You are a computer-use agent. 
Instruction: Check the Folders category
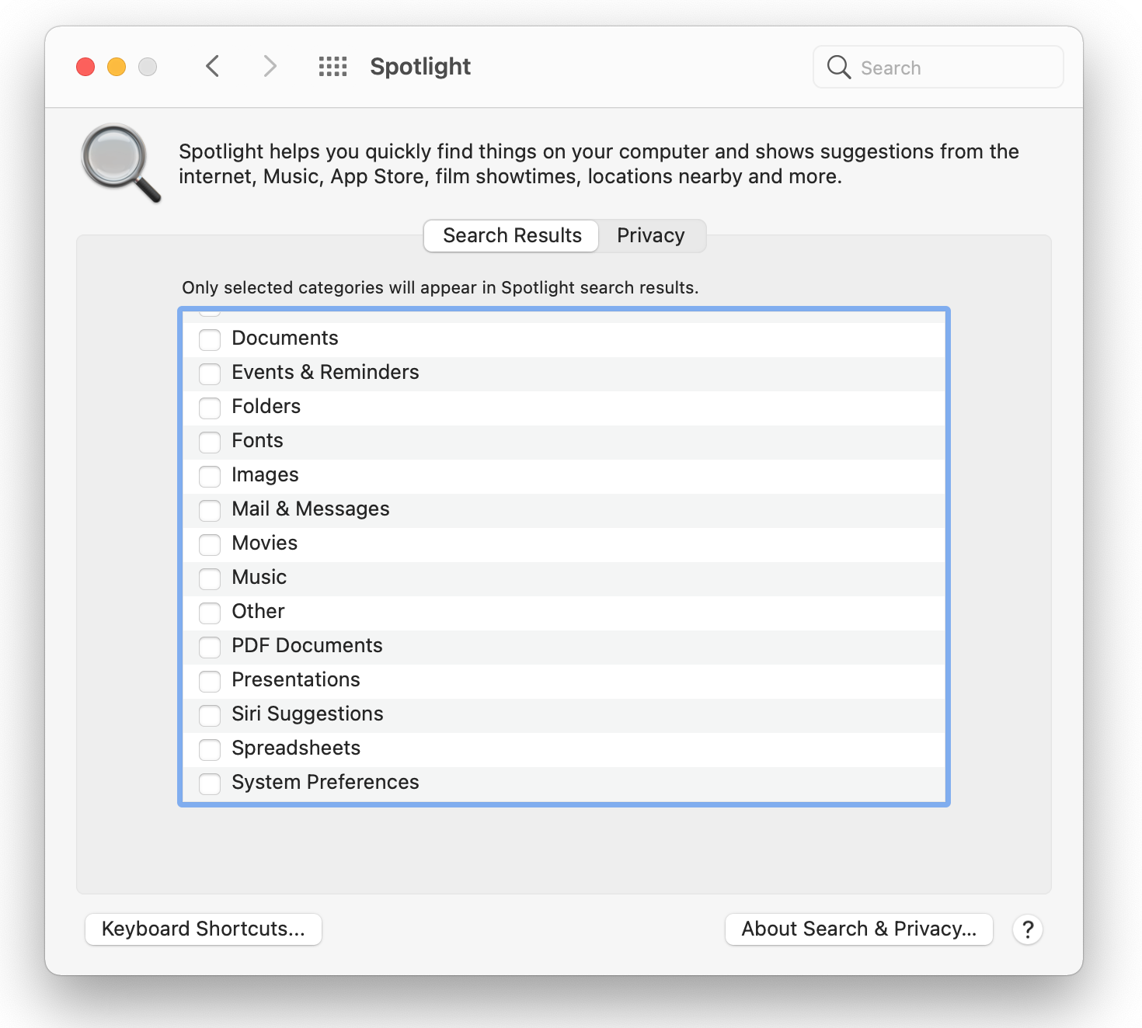click(210, 408)
